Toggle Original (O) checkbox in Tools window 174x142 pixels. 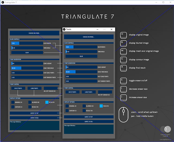click(x=67, y=106)
